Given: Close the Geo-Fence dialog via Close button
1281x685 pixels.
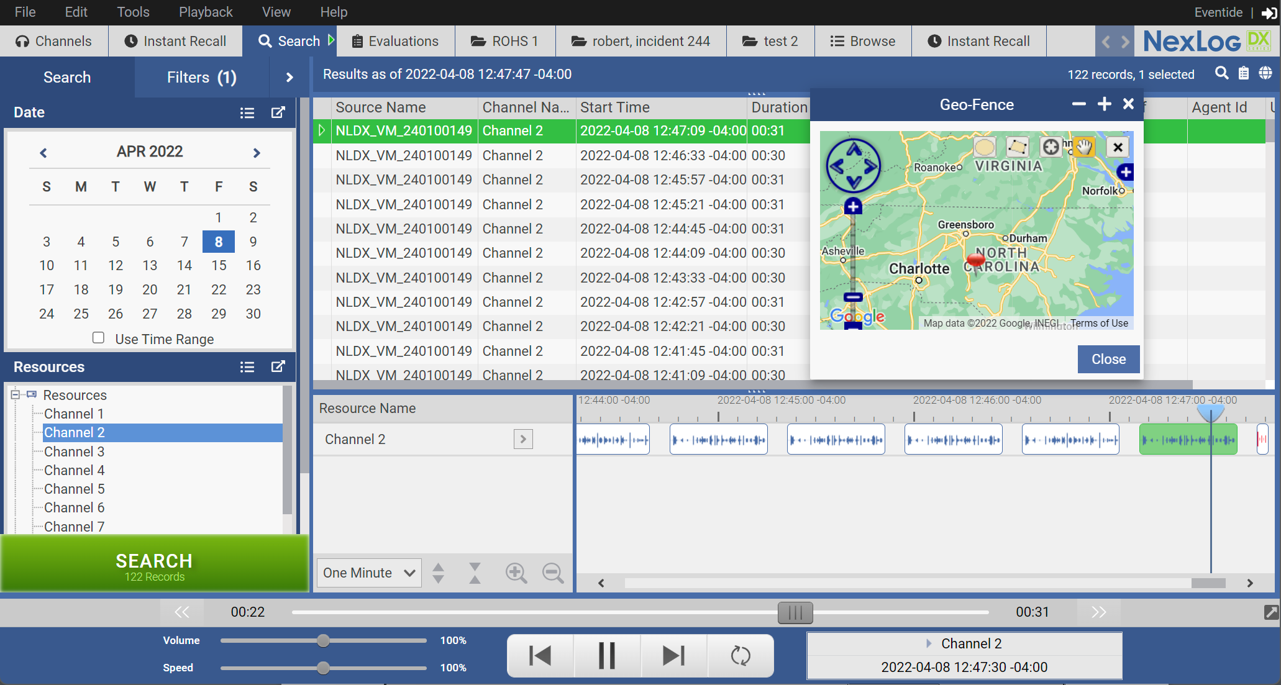Looking at the screenshot, I should point(1108,359).
